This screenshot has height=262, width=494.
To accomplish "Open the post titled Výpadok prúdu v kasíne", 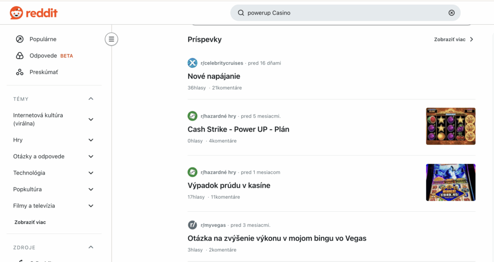I will (x=229, y=185).
